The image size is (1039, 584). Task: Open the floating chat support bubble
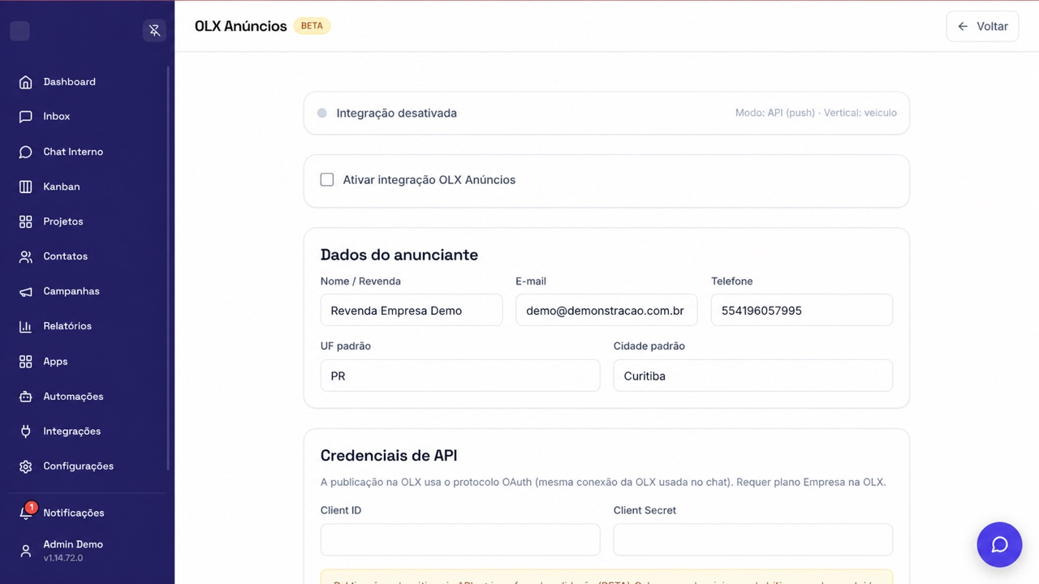pyautogui.click(x=999, y=544)
